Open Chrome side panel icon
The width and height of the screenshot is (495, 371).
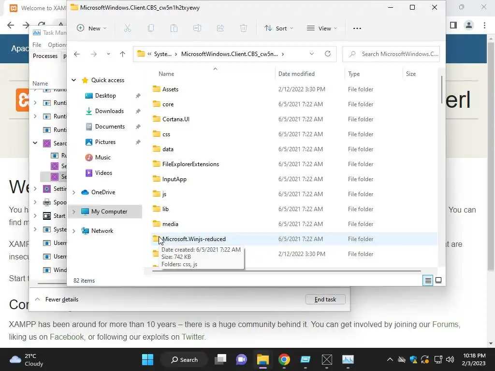point(453,25)
